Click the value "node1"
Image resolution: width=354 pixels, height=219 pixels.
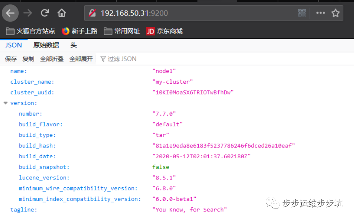coord(164,71)
